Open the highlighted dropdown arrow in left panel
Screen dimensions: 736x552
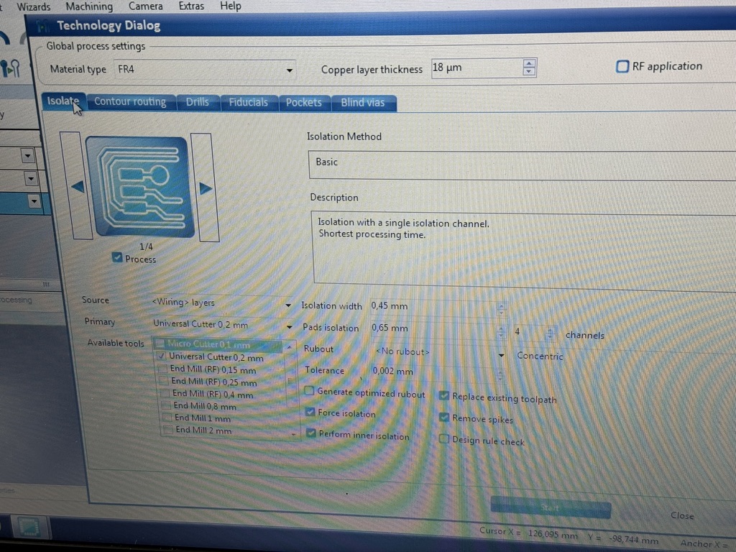click(x=34, y=201)
